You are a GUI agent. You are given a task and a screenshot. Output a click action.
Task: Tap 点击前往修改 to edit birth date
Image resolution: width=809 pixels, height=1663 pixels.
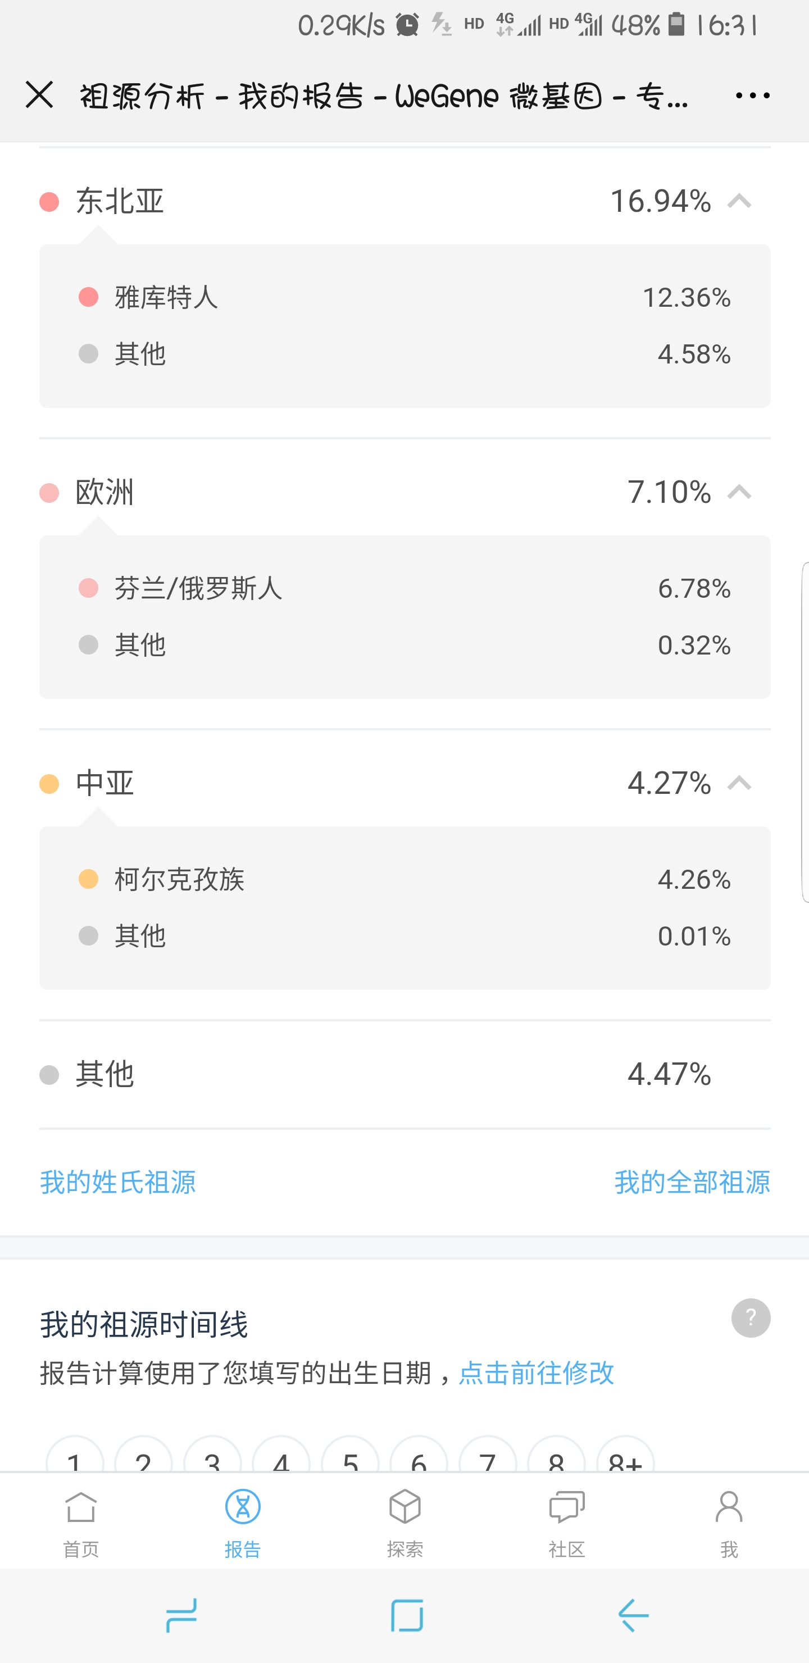[536, 1373]
